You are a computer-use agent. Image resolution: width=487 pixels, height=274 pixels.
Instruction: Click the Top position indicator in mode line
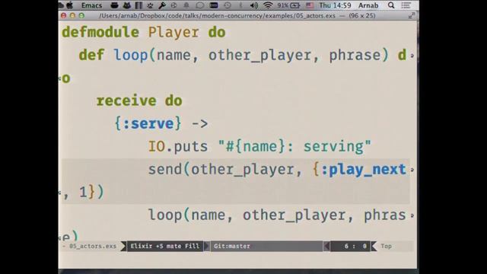[x=386, y=246]
